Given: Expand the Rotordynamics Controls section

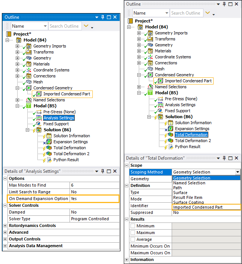Looking at the screenshot, I should (5, 225).
